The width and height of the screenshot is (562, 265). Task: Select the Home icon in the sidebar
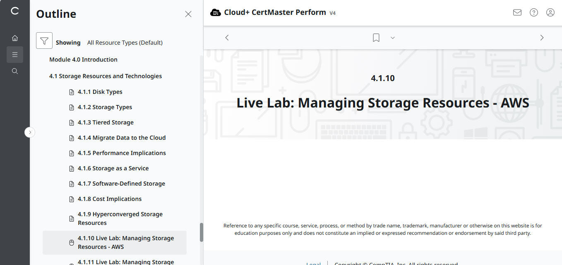[x=15, y=38]
